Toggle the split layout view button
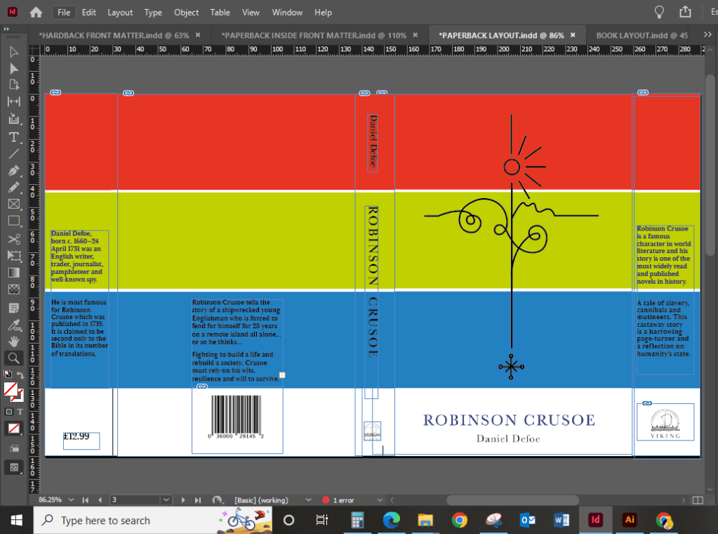 click(x=698, y=500)
